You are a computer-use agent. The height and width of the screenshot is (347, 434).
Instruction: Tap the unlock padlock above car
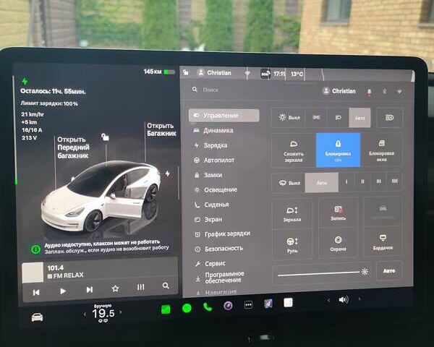(106, 137)
